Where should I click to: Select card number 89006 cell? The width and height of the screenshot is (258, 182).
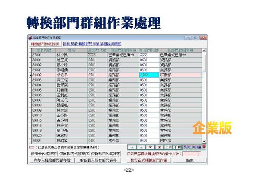tap(44, 95)
